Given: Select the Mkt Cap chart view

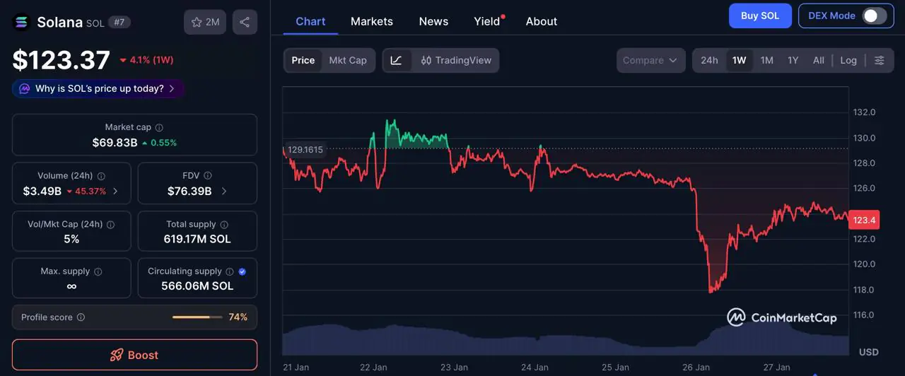Looking at the screenshot, I should pyautogui.click(x=348, y=61).
